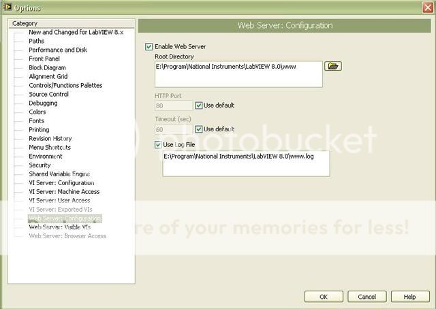Toggle Enable Web Server checkbox
The width and height of the screenshot is (436, 309).
(x=149, y=46)
